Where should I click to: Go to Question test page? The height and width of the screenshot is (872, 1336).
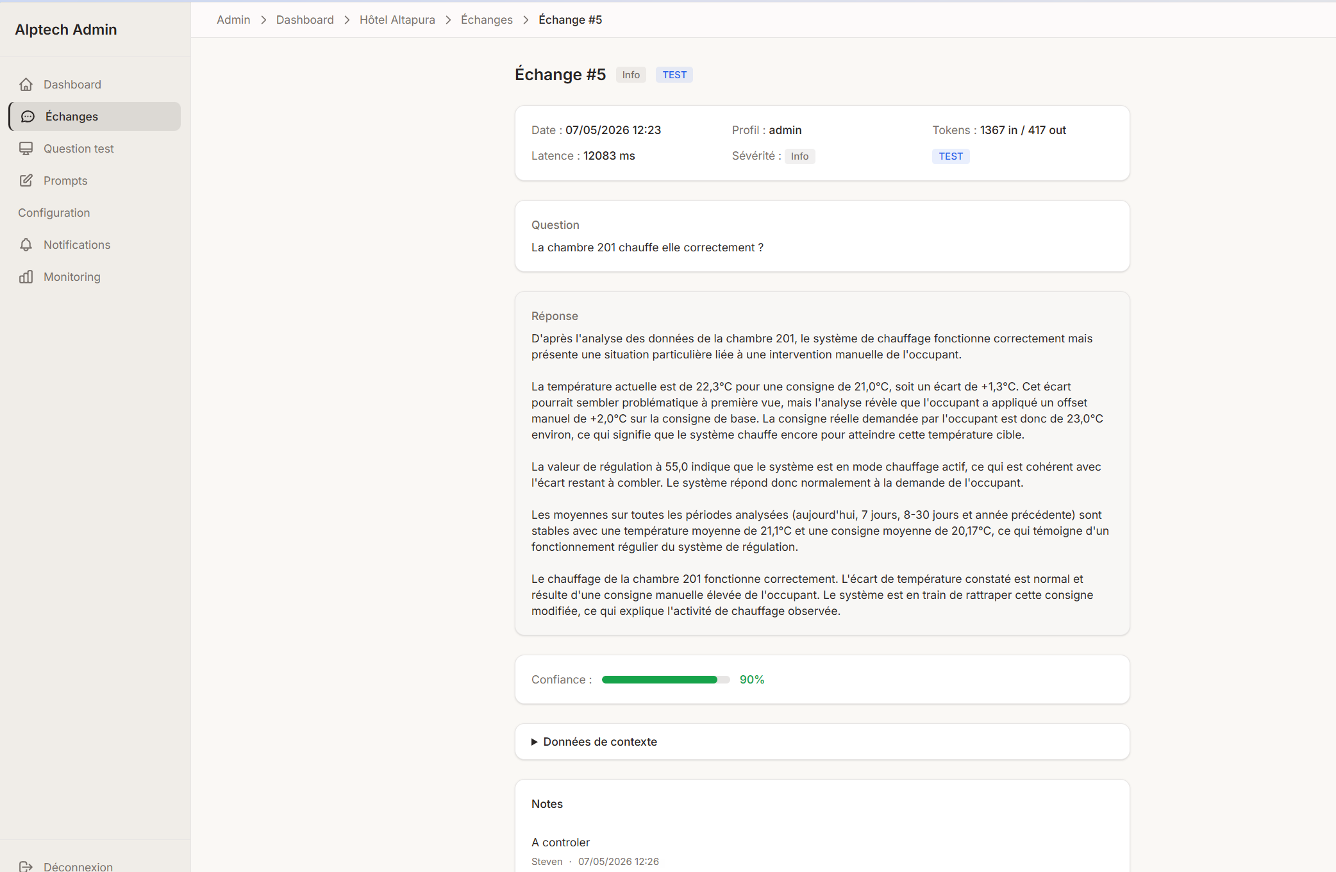click(95, 148)
